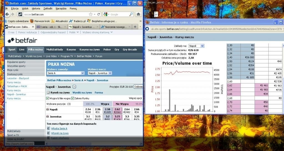Click Juventus back price 3.2 cell

pyautogui.click(x=107, y=117)
